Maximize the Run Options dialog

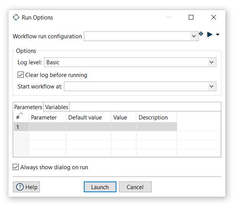click(x=191, y=18)
